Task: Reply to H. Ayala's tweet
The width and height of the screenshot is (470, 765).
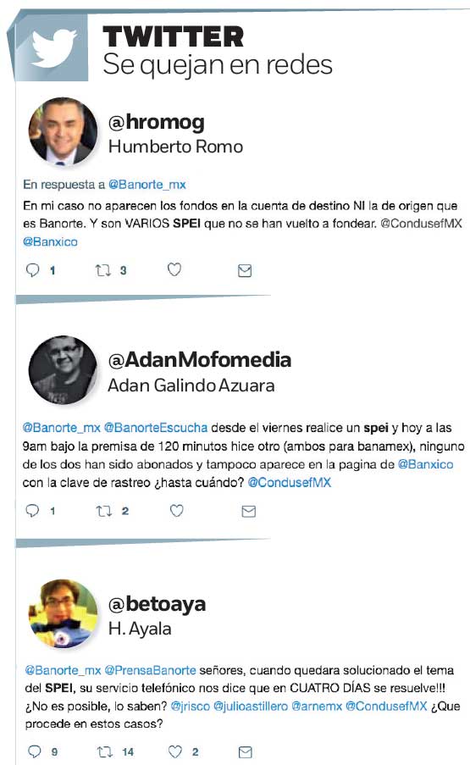Action: tap(35, 751)
